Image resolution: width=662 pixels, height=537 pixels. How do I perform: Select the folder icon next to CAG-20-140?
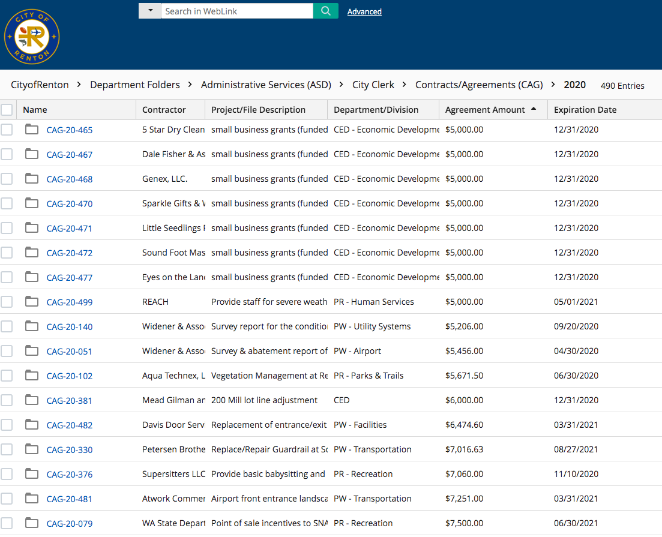click(32, 326)
